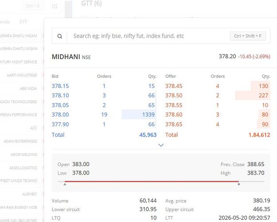Click last price 378.20
This screenshot has width=277, height=222.
(x=227, y=56)
